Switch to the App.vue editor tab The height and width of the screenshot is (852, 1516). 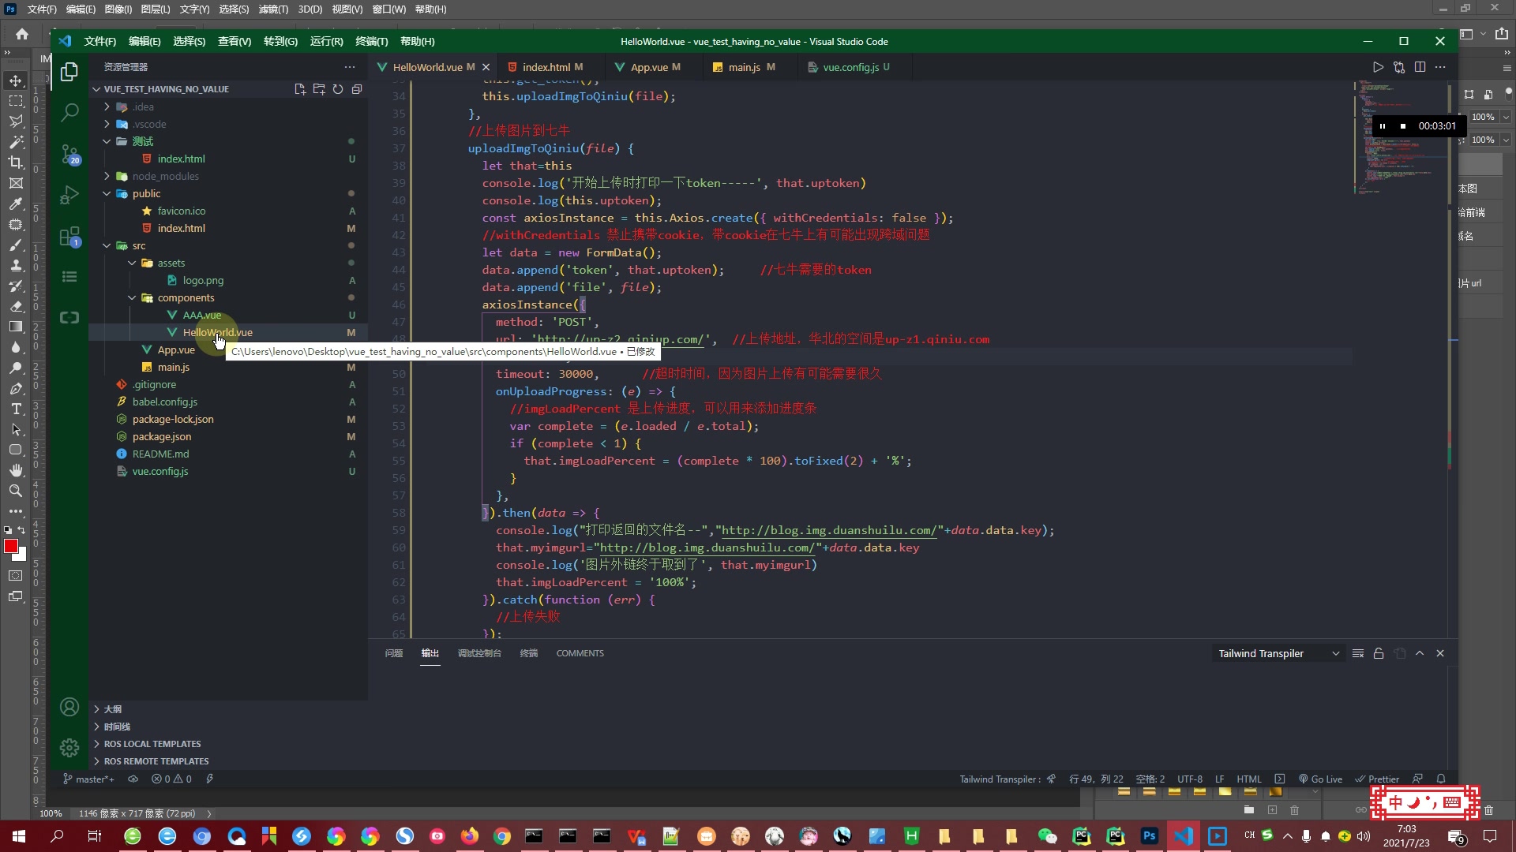point(649,67)
